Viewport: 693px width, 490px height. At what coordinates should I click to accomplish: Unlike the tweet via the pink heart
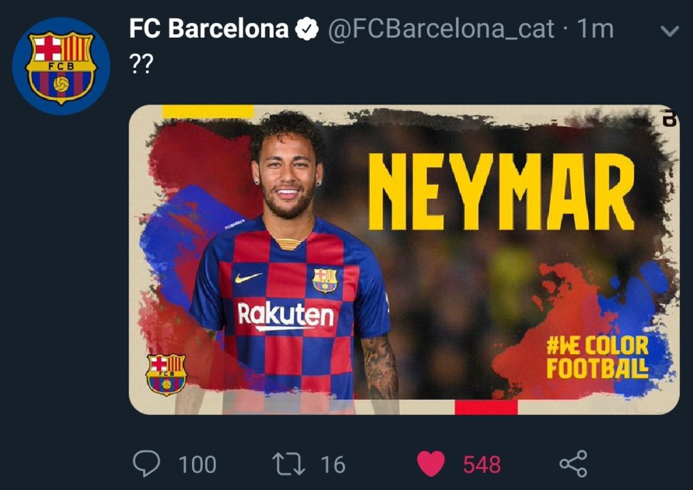pyautogui.click(x=431, y=464)
